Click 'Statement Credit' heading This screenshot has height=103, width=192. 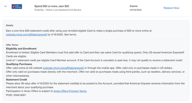point(16,79)
